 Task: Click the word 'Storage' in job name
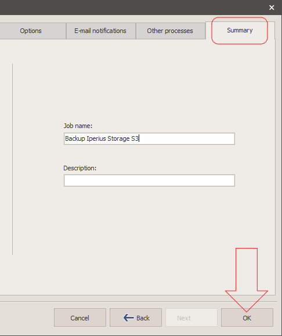point(118,138)
